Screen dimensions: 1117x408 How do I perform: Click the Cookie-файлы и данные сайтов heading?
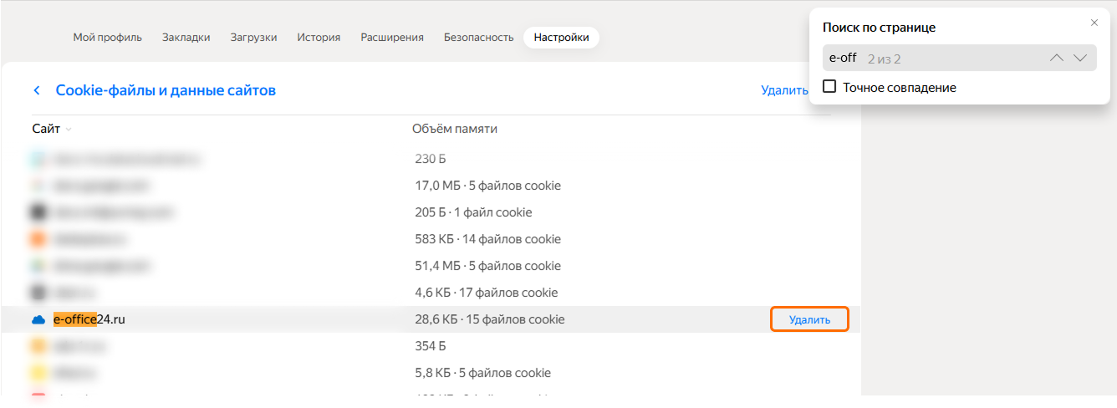[x=166, y=90]
